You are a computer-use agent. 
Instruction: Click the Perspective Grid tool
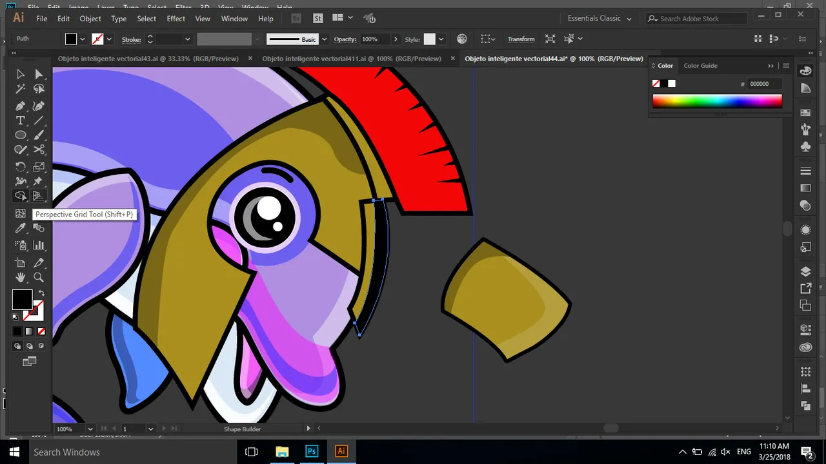pyautogui.click(x=39, y=197)
